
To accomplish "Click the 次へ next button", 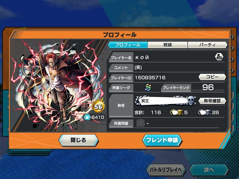I will coord(209,170).
